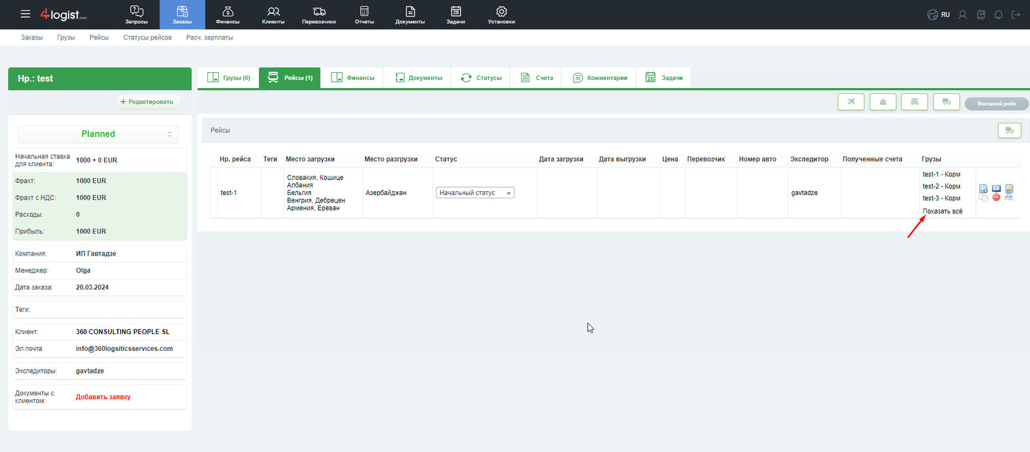Click the Нр.: test order header

pyautogui.click(x=100, y=79)
